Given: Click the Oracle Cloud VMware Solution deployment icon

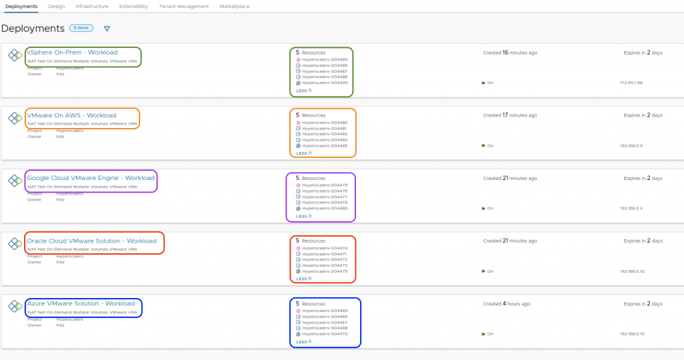Looking at the screenshot, I should (15, 243).
